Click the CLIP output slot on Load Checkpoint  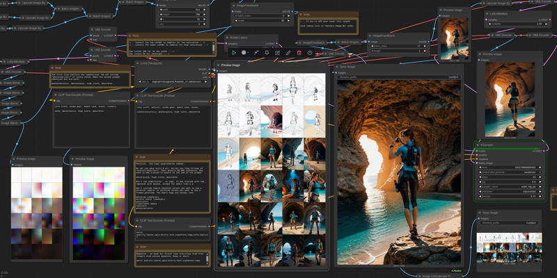click(210, 73)
